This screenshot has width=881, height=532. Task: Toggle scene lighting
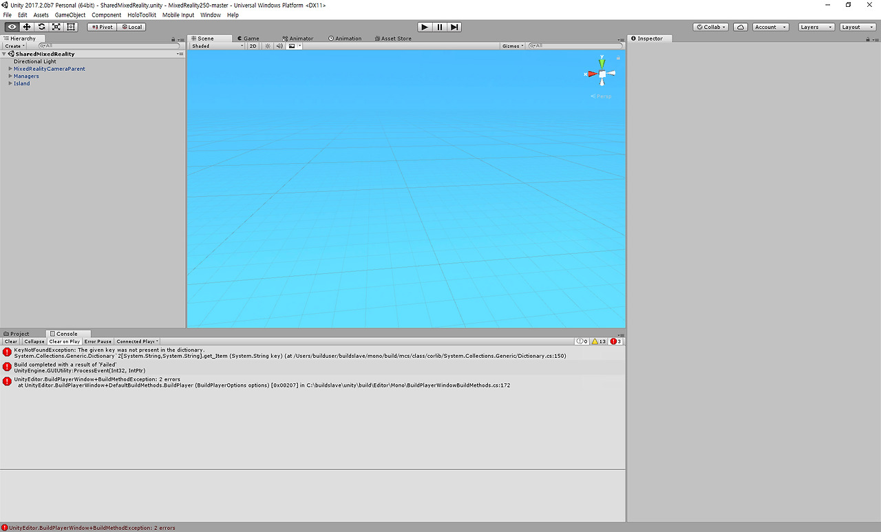[268, 46]
